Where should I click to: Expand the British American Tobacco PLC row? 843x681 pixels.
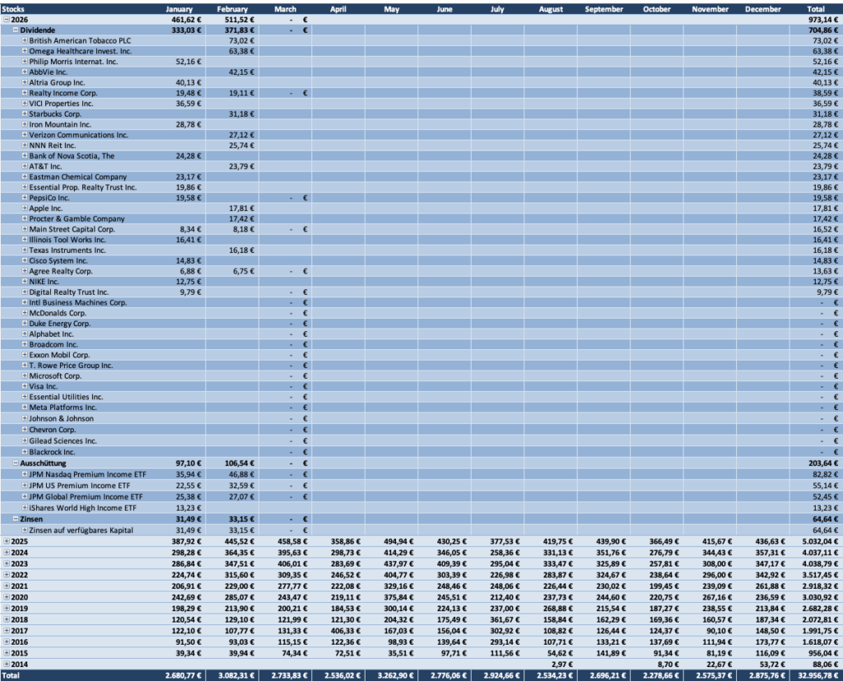point(24,40)
